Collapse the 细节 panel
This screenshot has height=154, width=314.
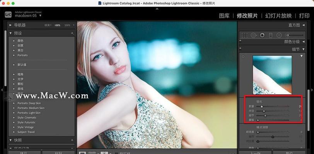pos(304,49)
